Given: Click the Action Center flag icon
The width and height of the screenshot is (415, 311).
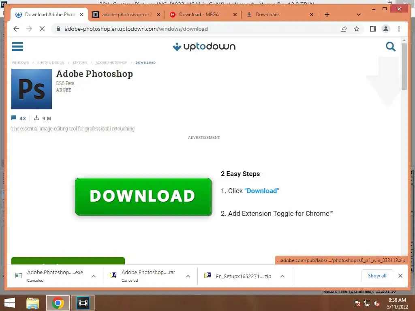Looking at the screenshot, I should point(357,303).
